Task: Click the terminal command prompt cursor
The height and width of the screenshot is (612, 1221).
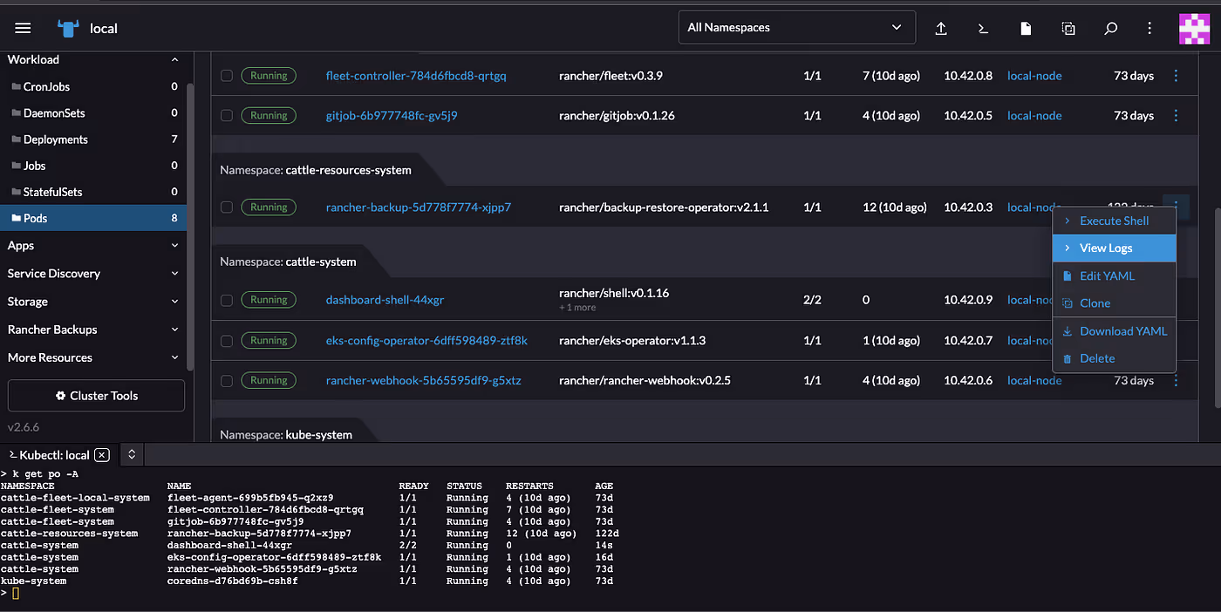Action: (15, 593)
